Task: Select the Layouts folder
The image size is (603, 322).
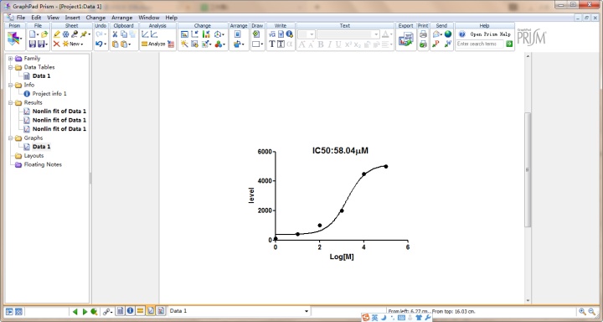Action: coord(33,156)
